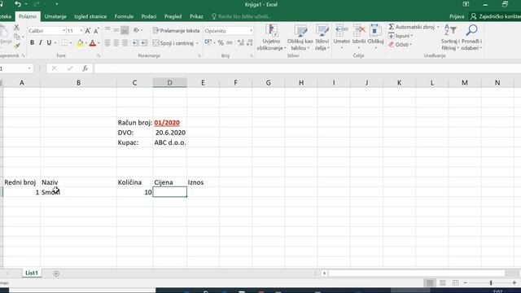Open Sortiraj i filtriraj
The width and height of the screenshot is (521, 293).
tap(450, 37)
